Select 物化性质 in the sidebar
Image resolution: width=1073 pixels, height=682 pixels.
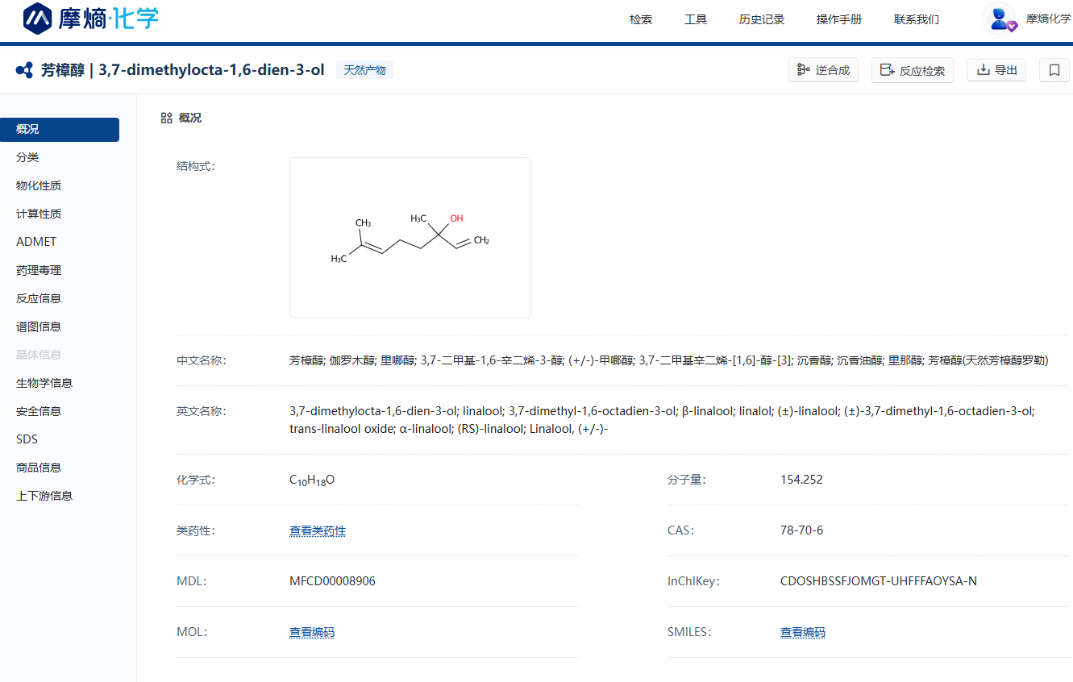click(x=39, y=185)
